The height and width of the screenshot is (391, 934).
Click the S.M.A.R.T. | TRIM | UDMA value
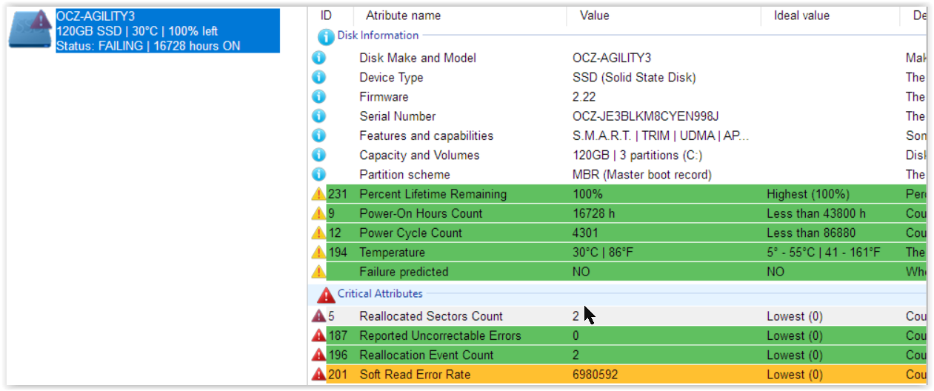click(661, 136)
